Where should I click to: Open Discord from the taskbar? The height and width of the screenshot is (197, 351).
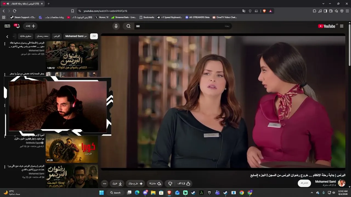(x=145, y=193)
